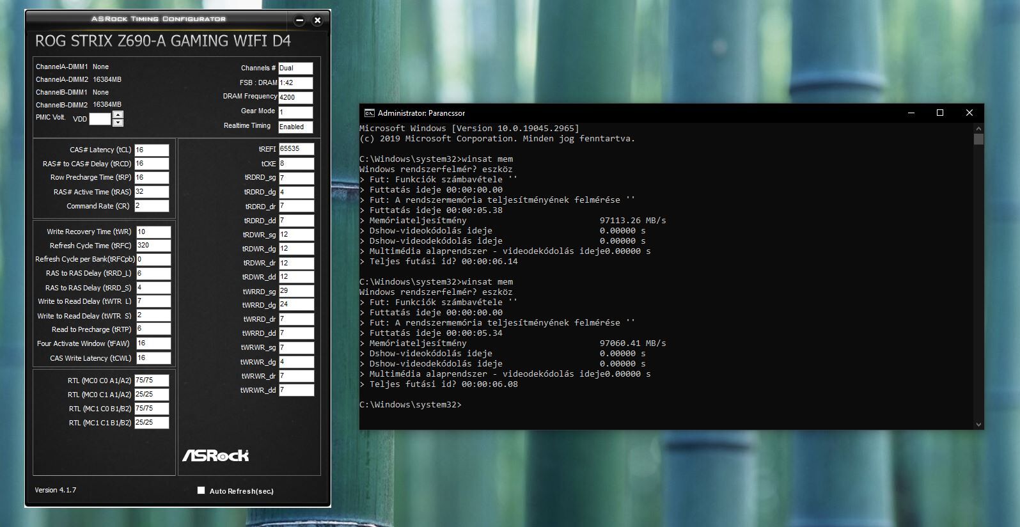Click the tWRRD_dg field showing 24
The width and height of the screenshot is (1020, 527).
(x=296, y=305)
